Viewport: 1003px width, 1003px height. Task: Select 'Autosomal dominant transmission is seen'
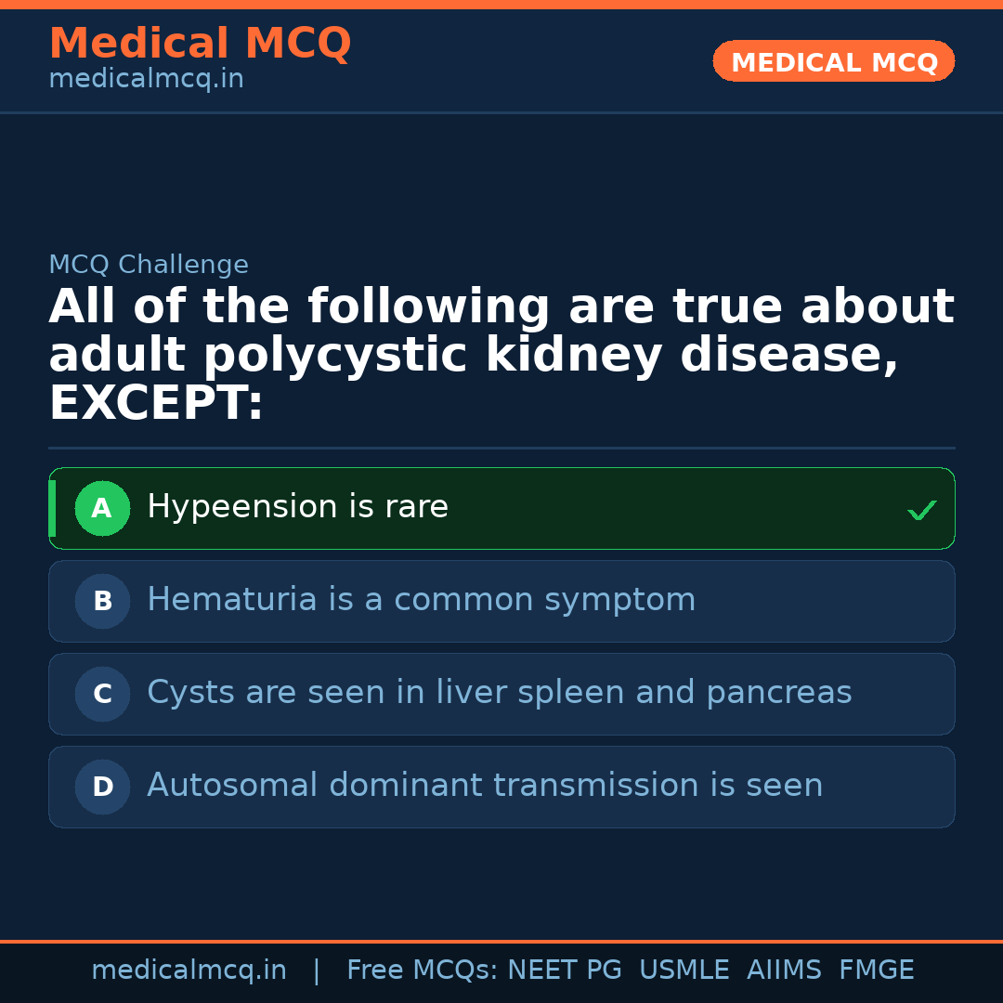coord(485,786)
